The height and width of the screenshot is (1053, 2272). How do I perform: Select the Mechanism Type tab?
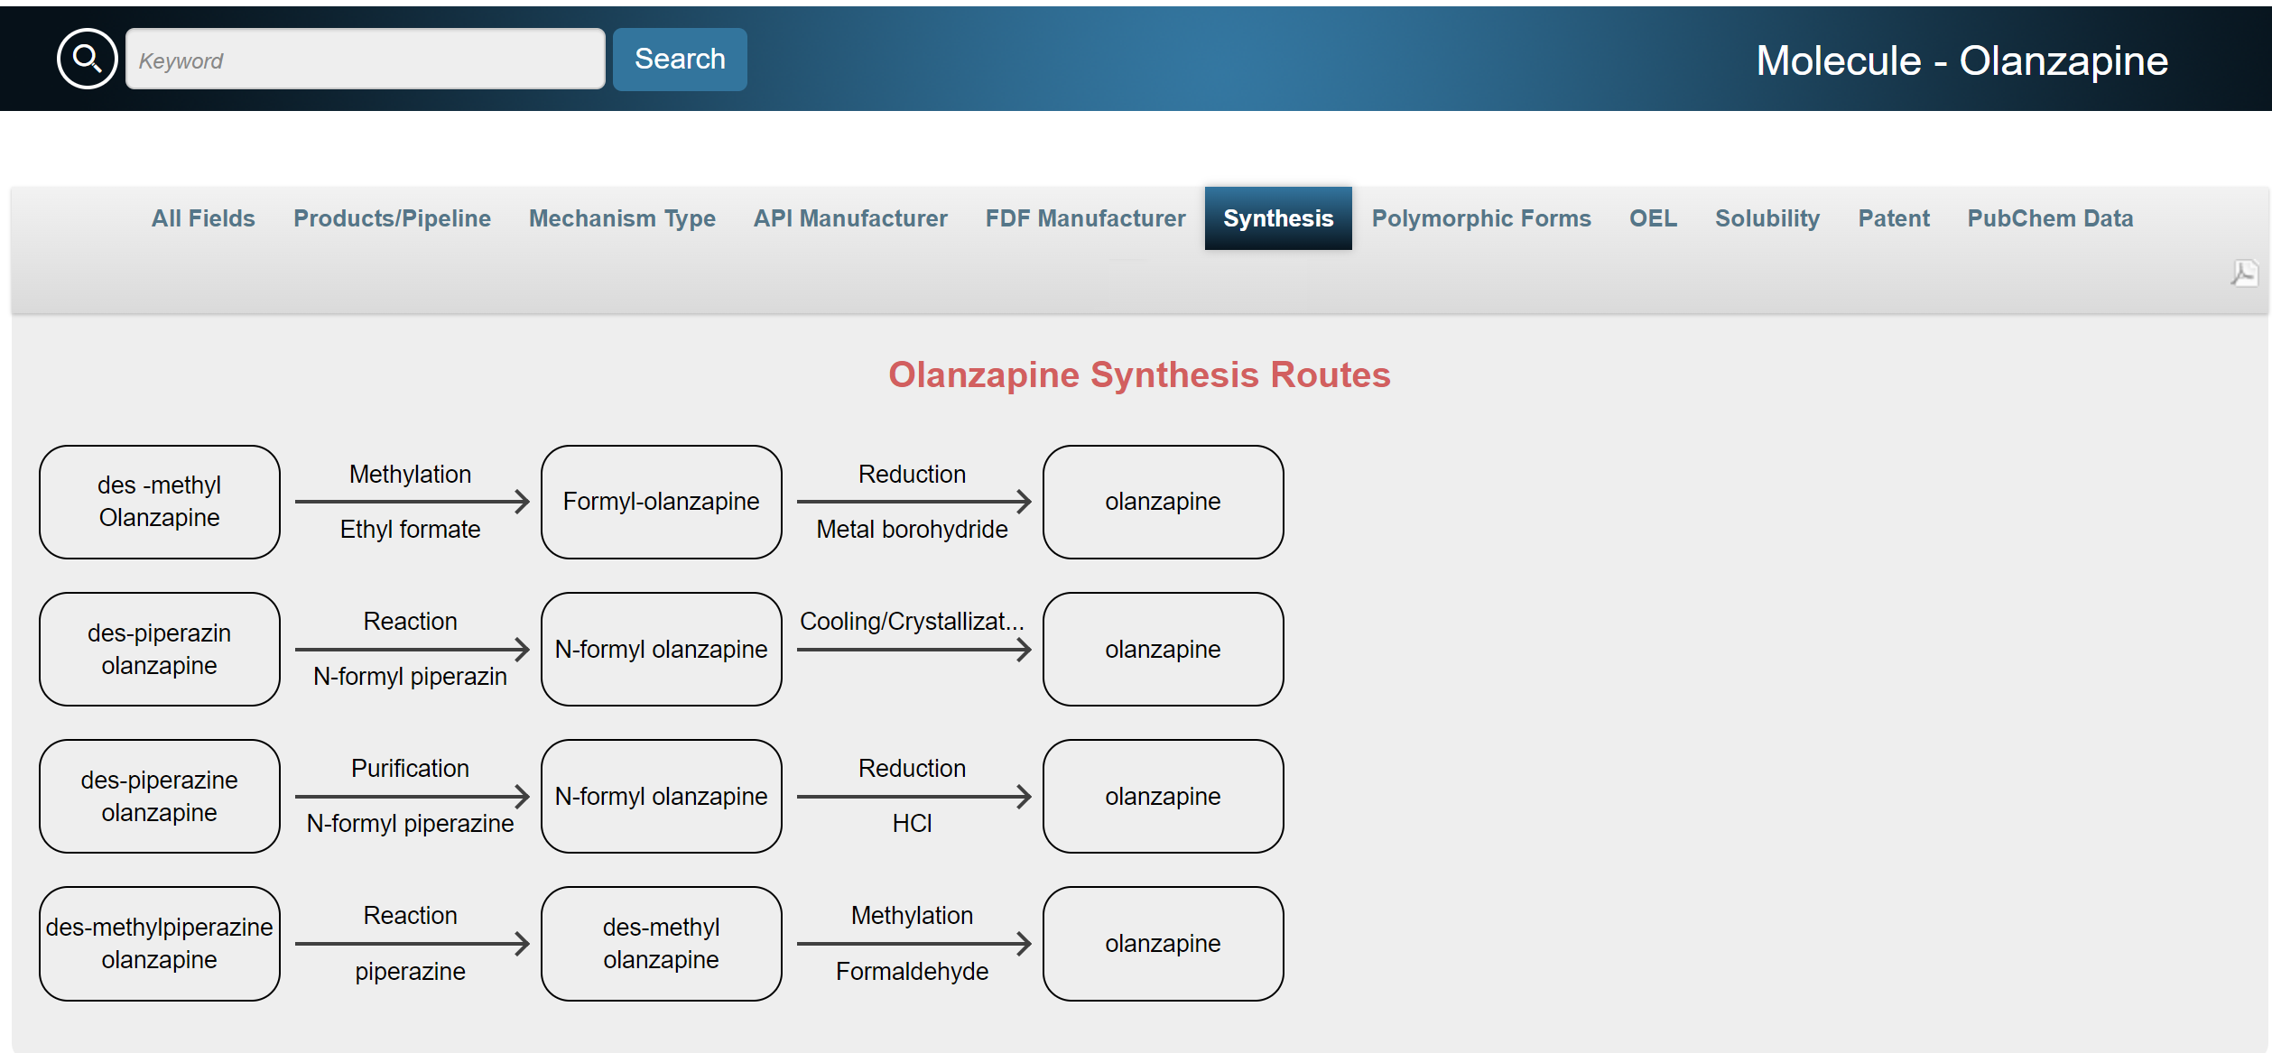622,218
